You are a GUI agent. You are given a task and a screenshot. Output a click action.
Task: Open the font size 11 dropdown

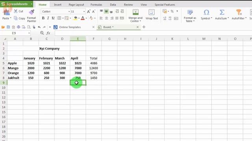click(84, 12)
